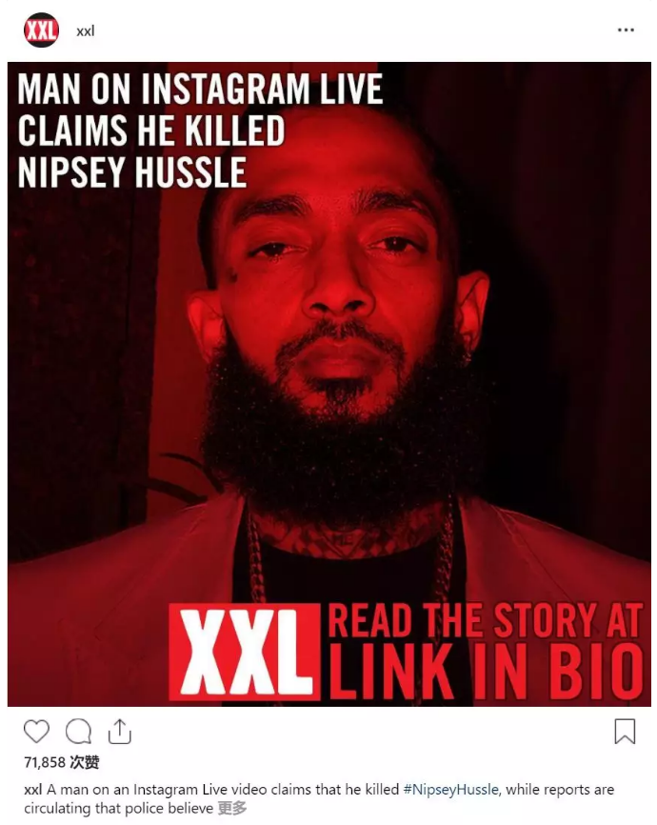Click the caption text about Instagram Live video

319,798
